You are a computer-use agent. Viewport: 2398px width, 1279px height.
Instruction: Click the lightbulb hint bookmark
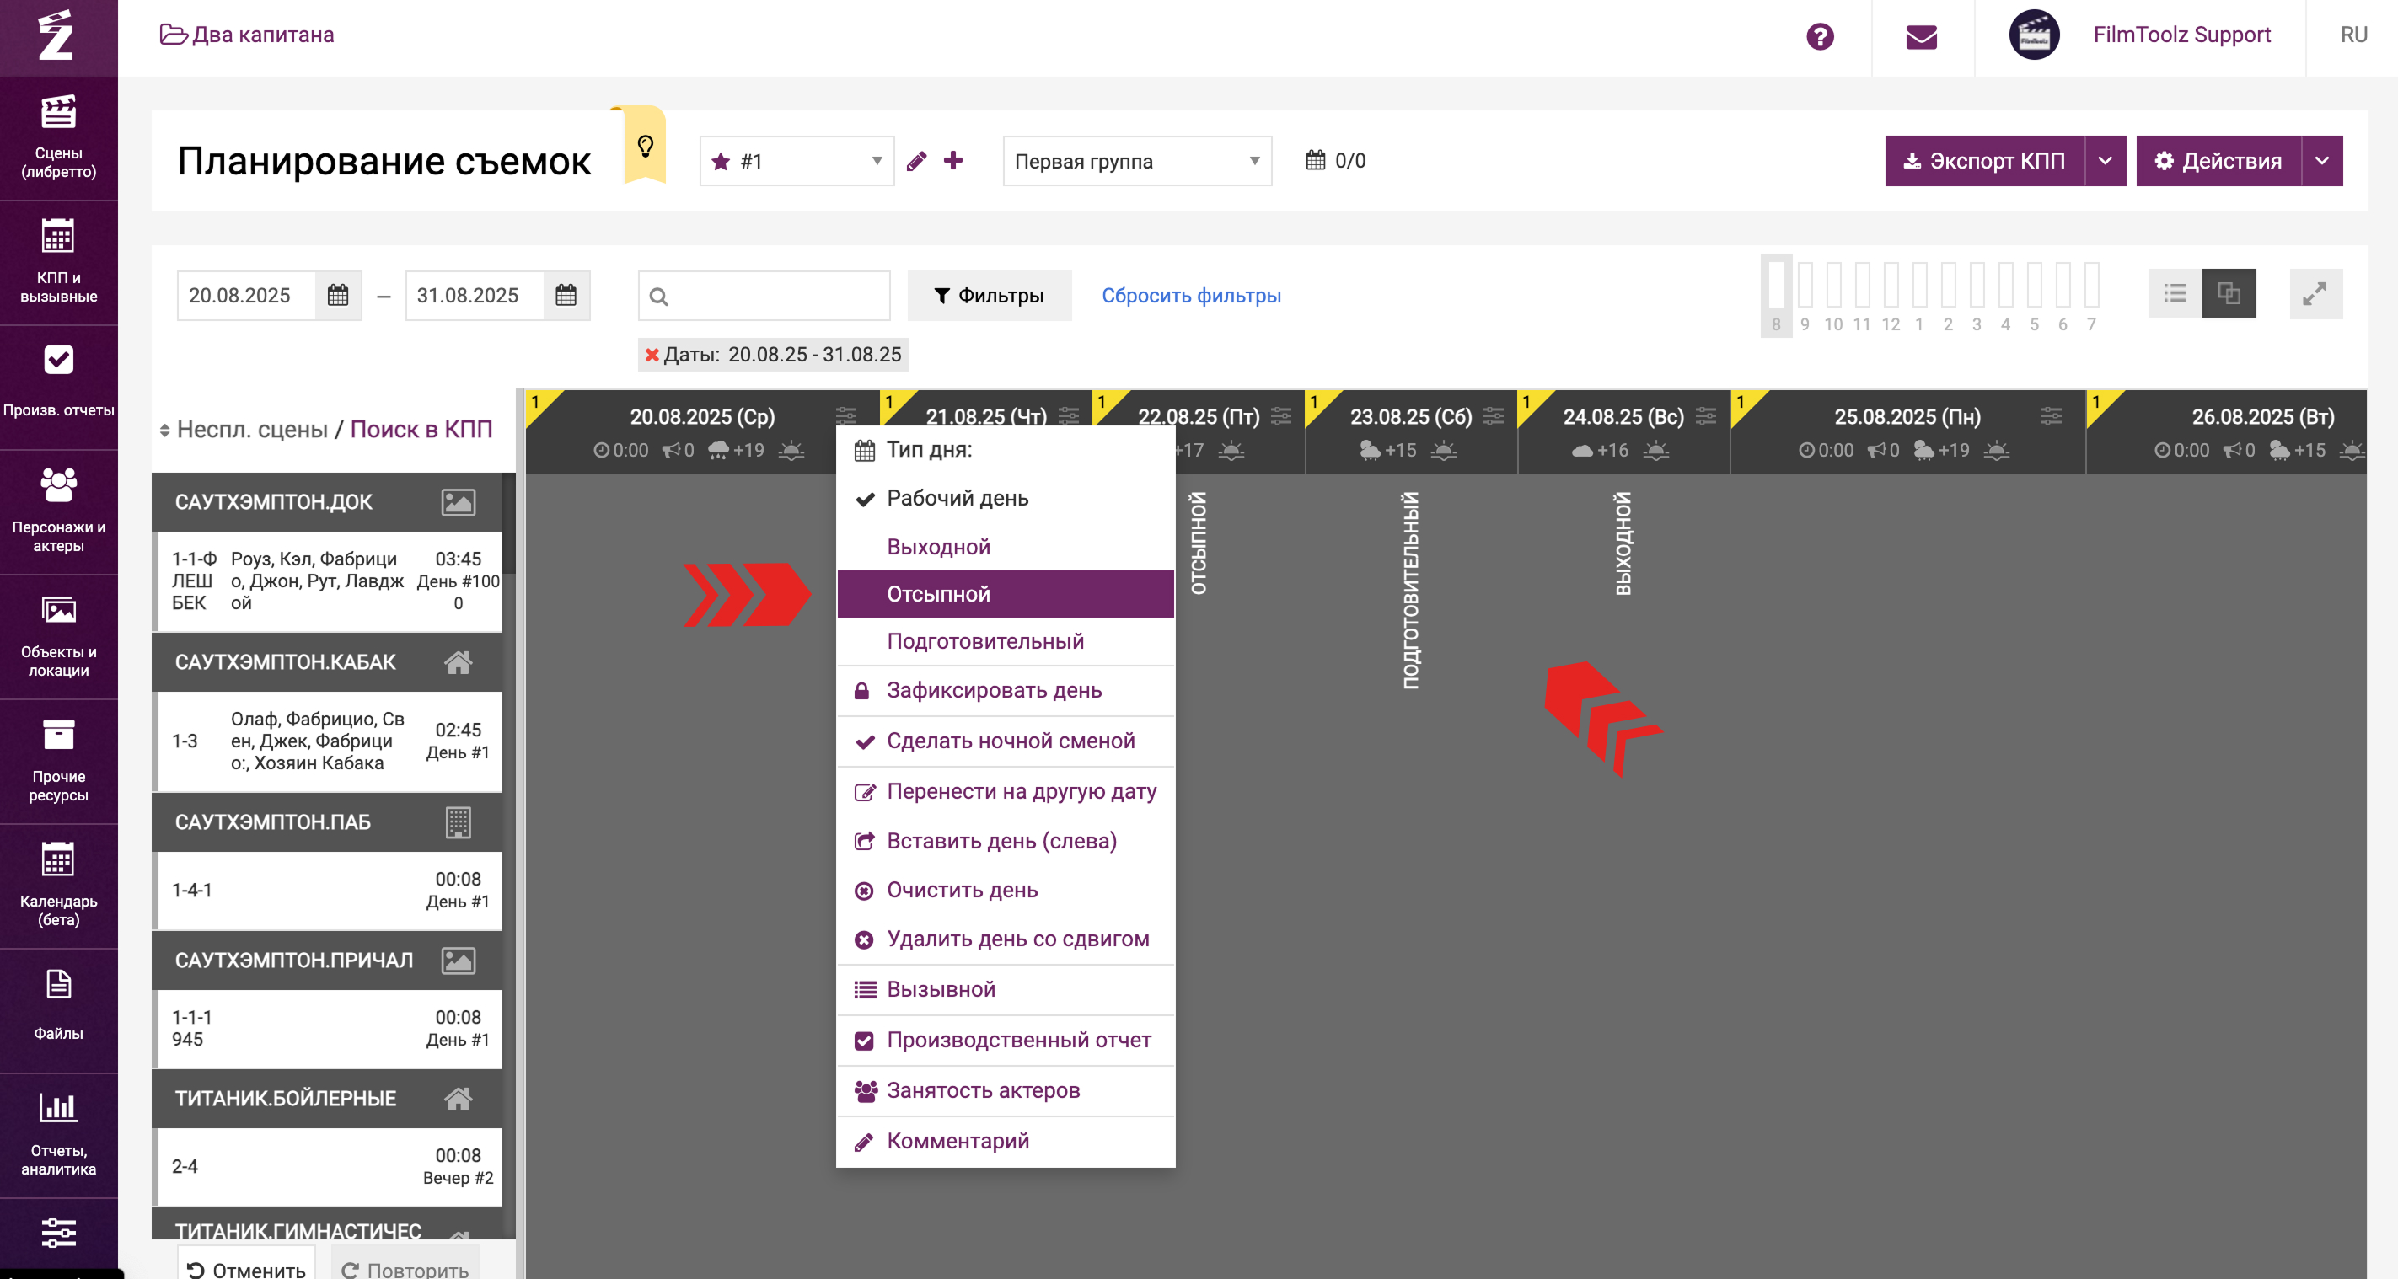645,146
